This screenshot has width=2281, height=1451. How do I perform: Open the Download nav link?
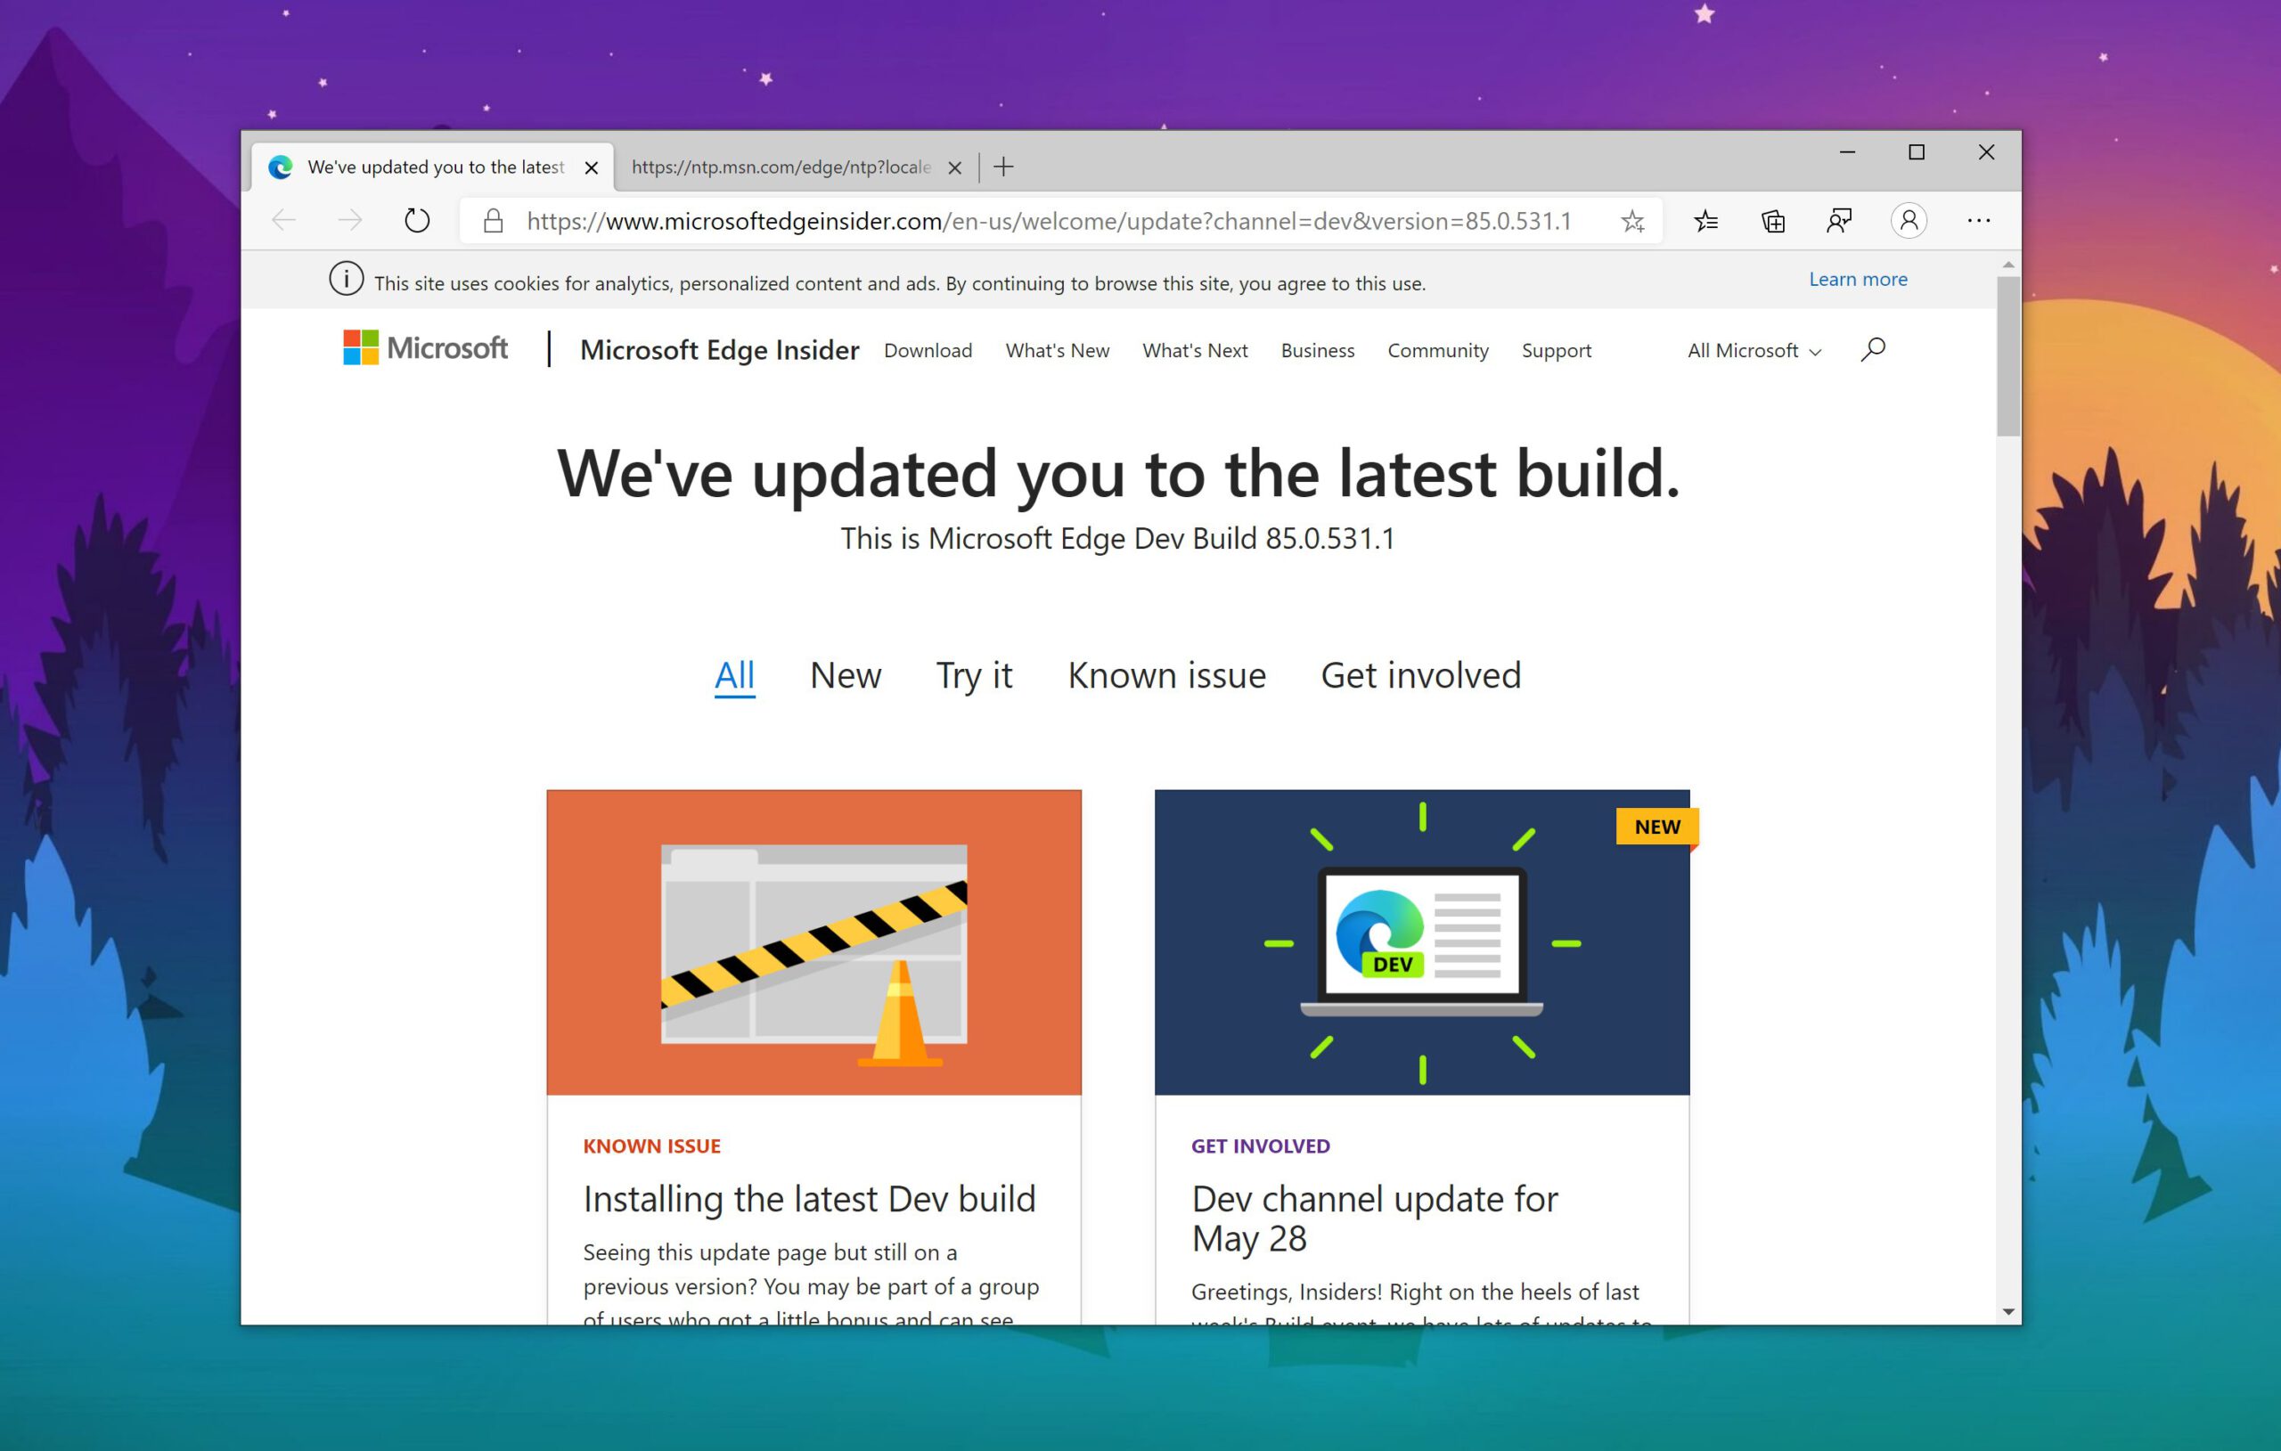928,351
